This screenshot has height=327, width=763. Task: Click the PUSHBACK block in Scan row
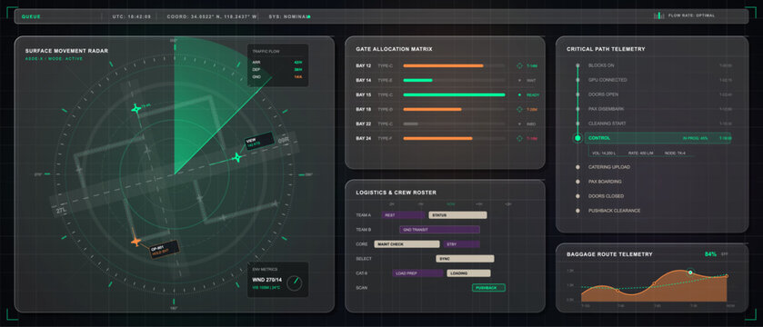488,288
